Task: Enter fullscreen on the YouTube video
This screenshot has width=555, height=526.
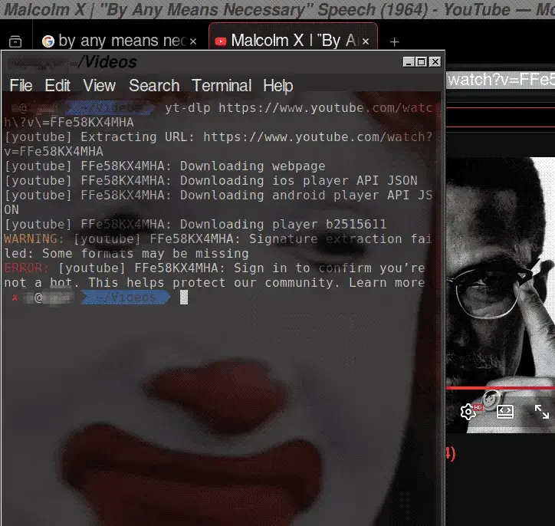Action: 541,412
